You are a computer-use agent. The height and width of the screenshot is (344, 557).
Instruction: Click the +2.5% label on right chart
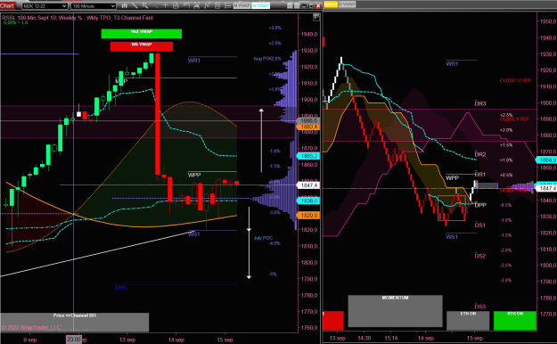506,115
